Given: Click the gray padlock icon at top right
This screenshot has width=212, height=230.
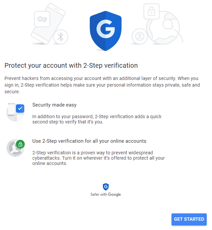Looking at the screenshot, I should (x=151, y=12).
